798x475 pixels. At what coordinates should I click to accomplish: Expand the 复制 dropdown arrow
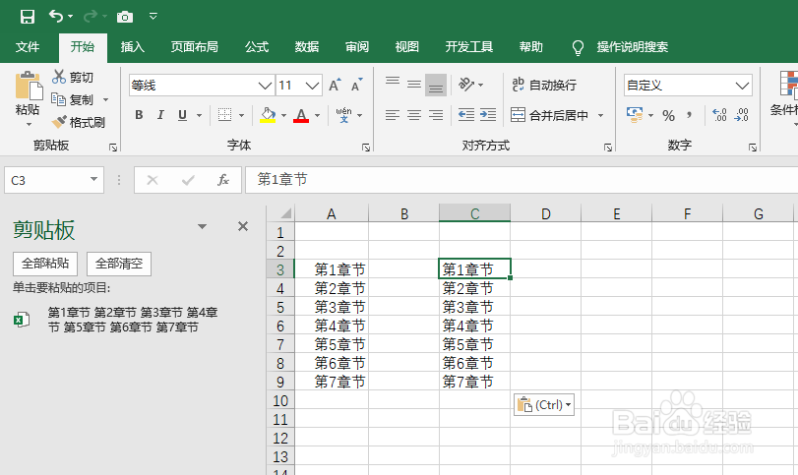[106, 99]
